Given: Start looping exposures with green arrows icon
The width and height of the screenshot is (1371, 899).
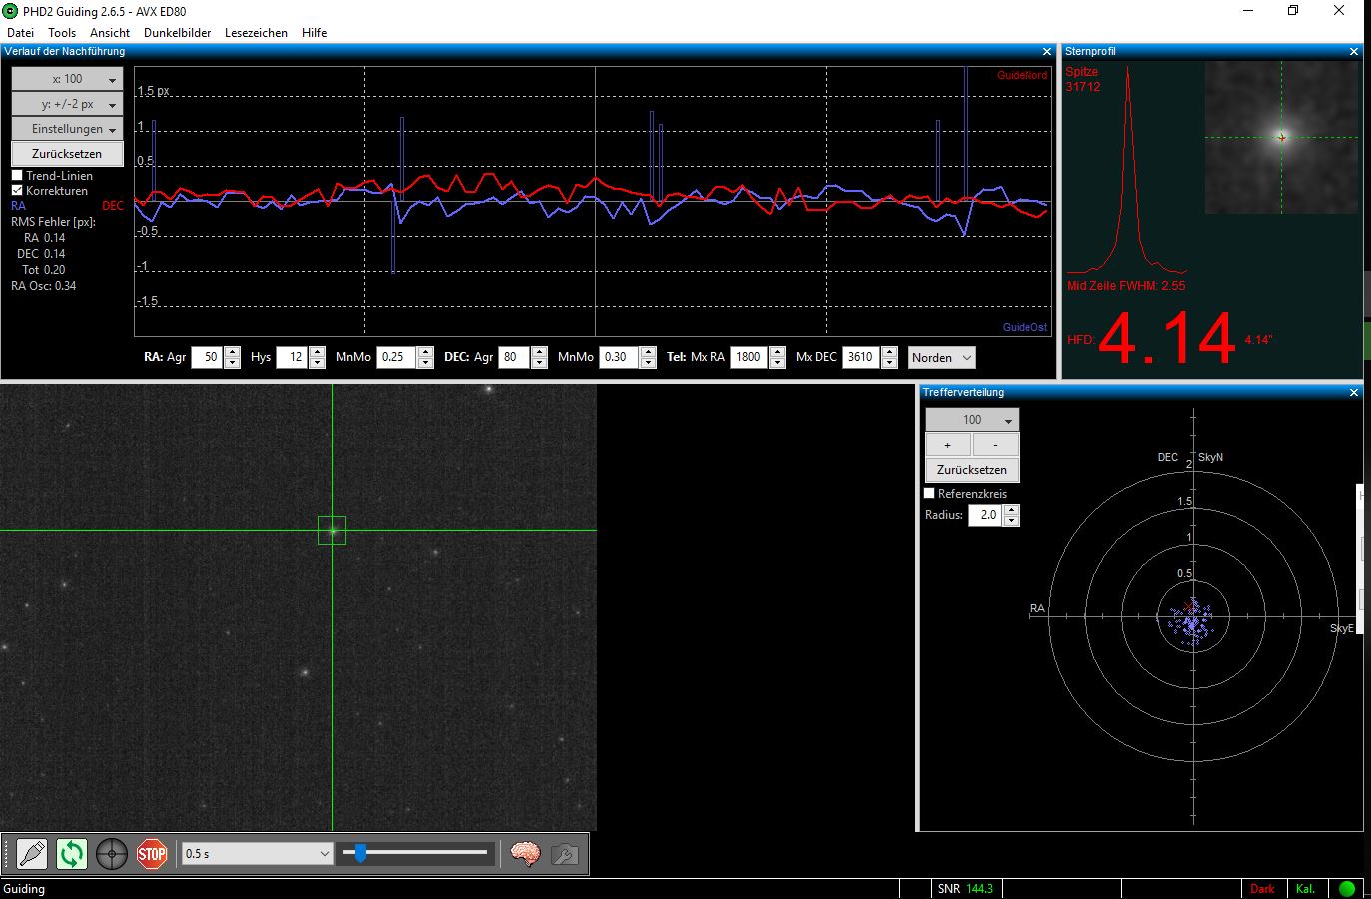Looking at the screenshot, I should (x=72, y=854).
